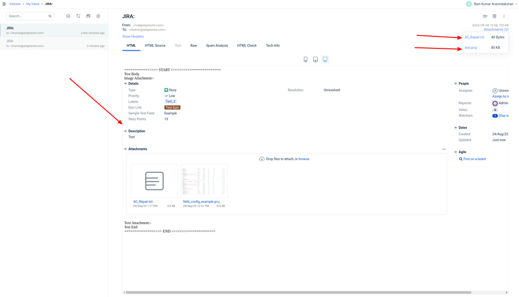Click the user avatar icon
The height and width of the screenshot is (297, 519).
[469, 4]
